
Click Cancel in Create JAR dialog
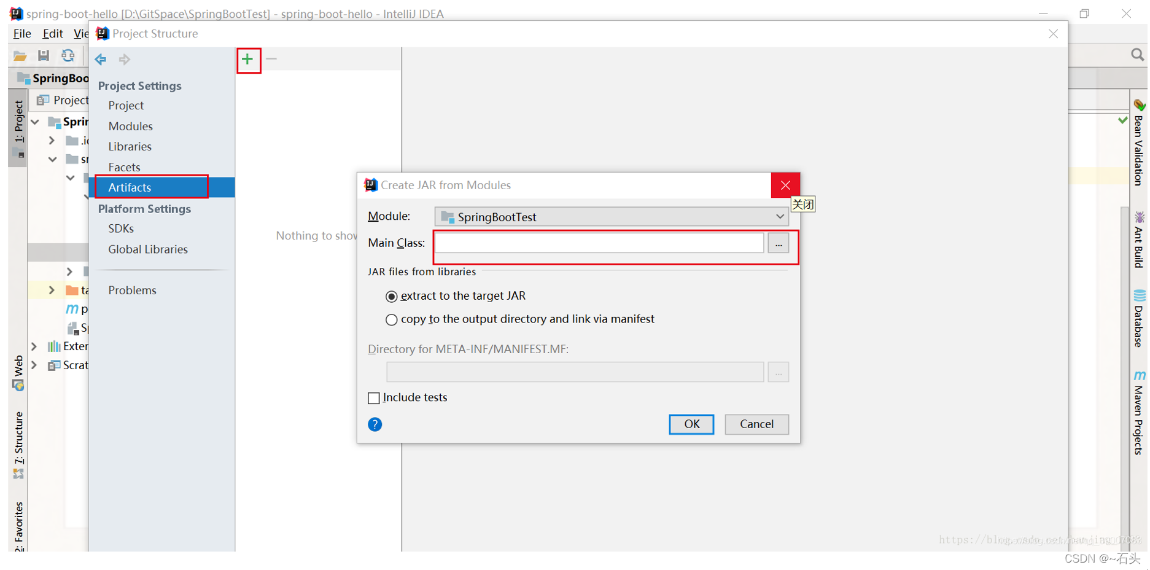tap(756, 424)
